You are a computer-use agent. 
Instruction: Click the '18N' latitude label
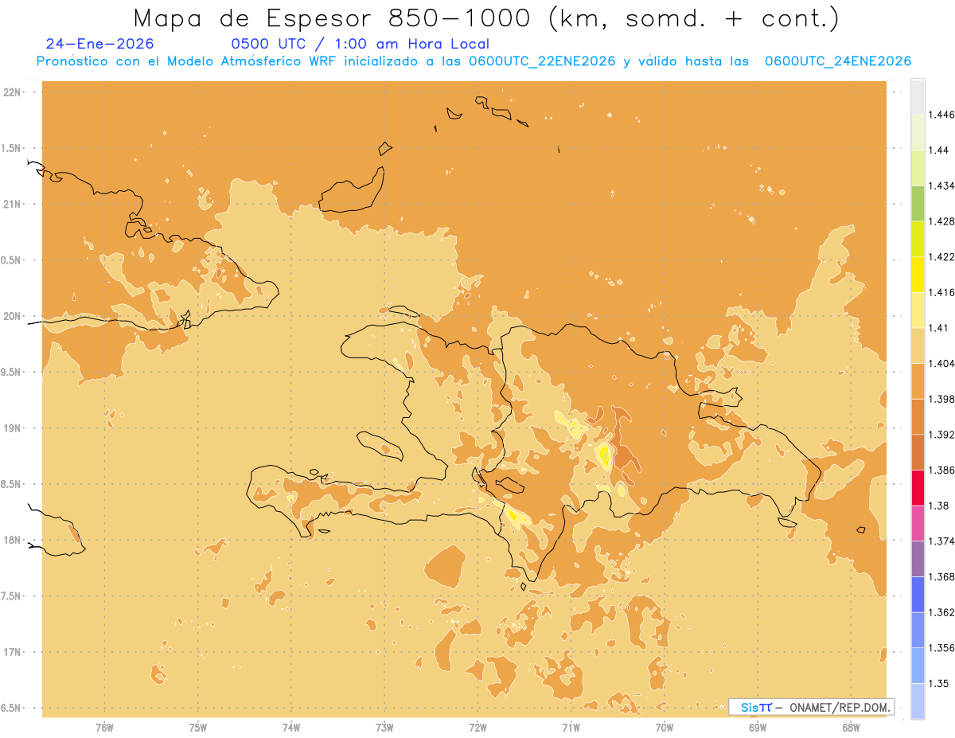pyautogui.click(x=14, y=540)
